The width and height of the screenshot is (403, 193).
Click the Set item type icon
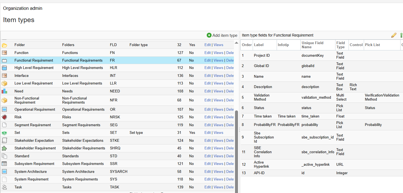4,133
